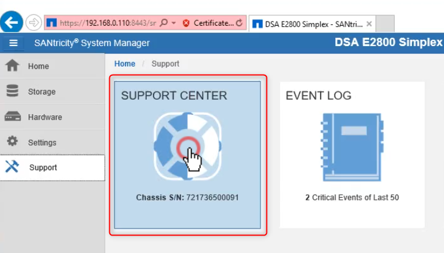444x253 pixels.
Task: Click the Home breadcrumb link
Action: pyautogui.click(x=124, y=64)
